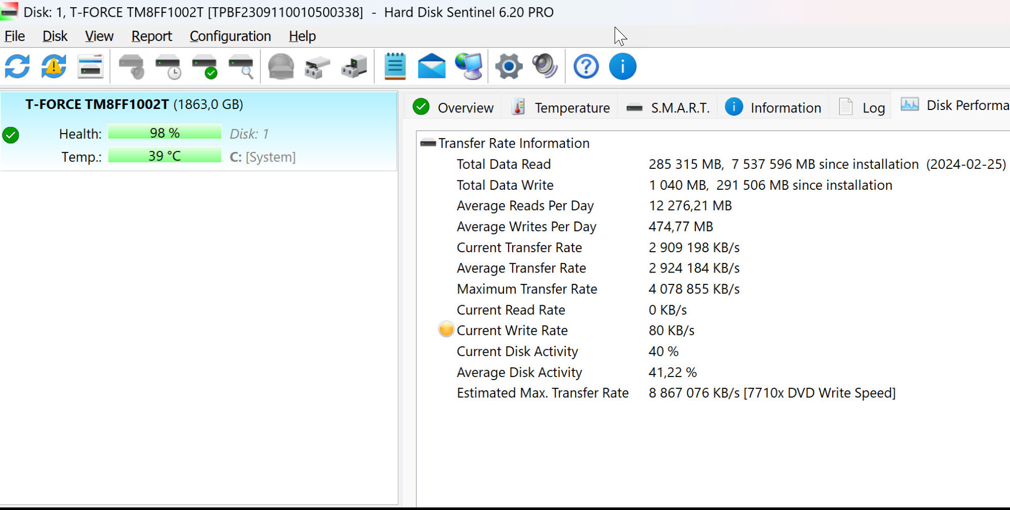The height and width of the screenshot is (510, 1010).
Task: Switch to the Overview tab
Action: (x=453, y=107)
